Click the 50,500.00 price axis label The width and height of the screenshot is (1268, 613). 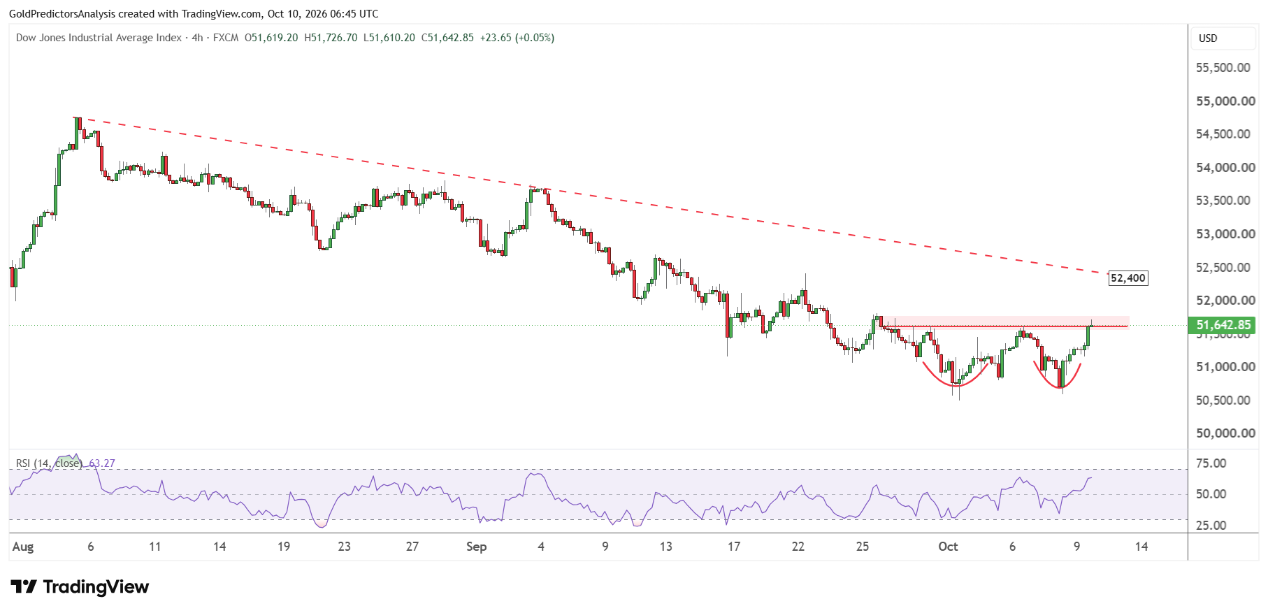click(x=1223, y=401)
